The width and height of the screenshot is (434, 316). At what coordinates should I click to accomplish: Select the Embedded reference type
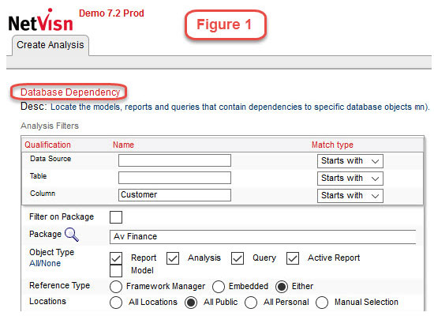(x=219, y=287)
